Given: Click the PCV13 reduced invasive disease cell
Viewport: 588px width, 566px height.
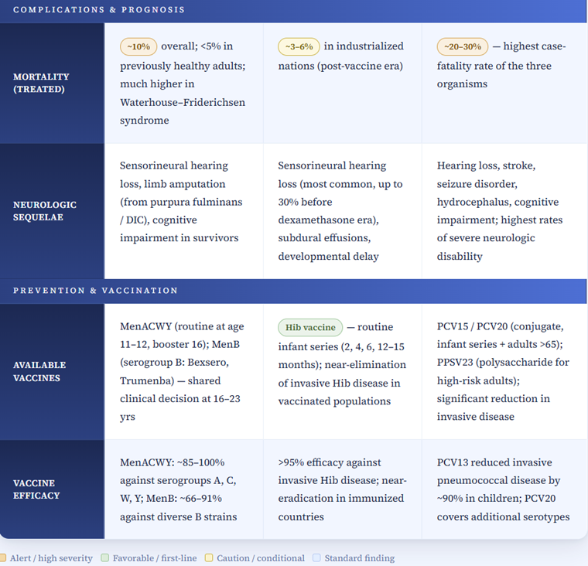Looking at the screenshot, I should [504, 489].
